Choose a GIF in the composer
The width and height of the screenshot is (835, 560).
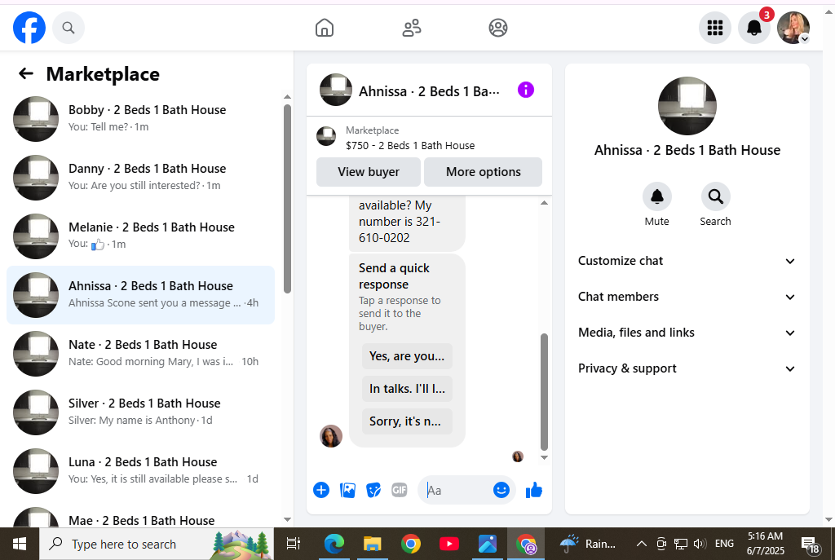click(x=400, y=490)
